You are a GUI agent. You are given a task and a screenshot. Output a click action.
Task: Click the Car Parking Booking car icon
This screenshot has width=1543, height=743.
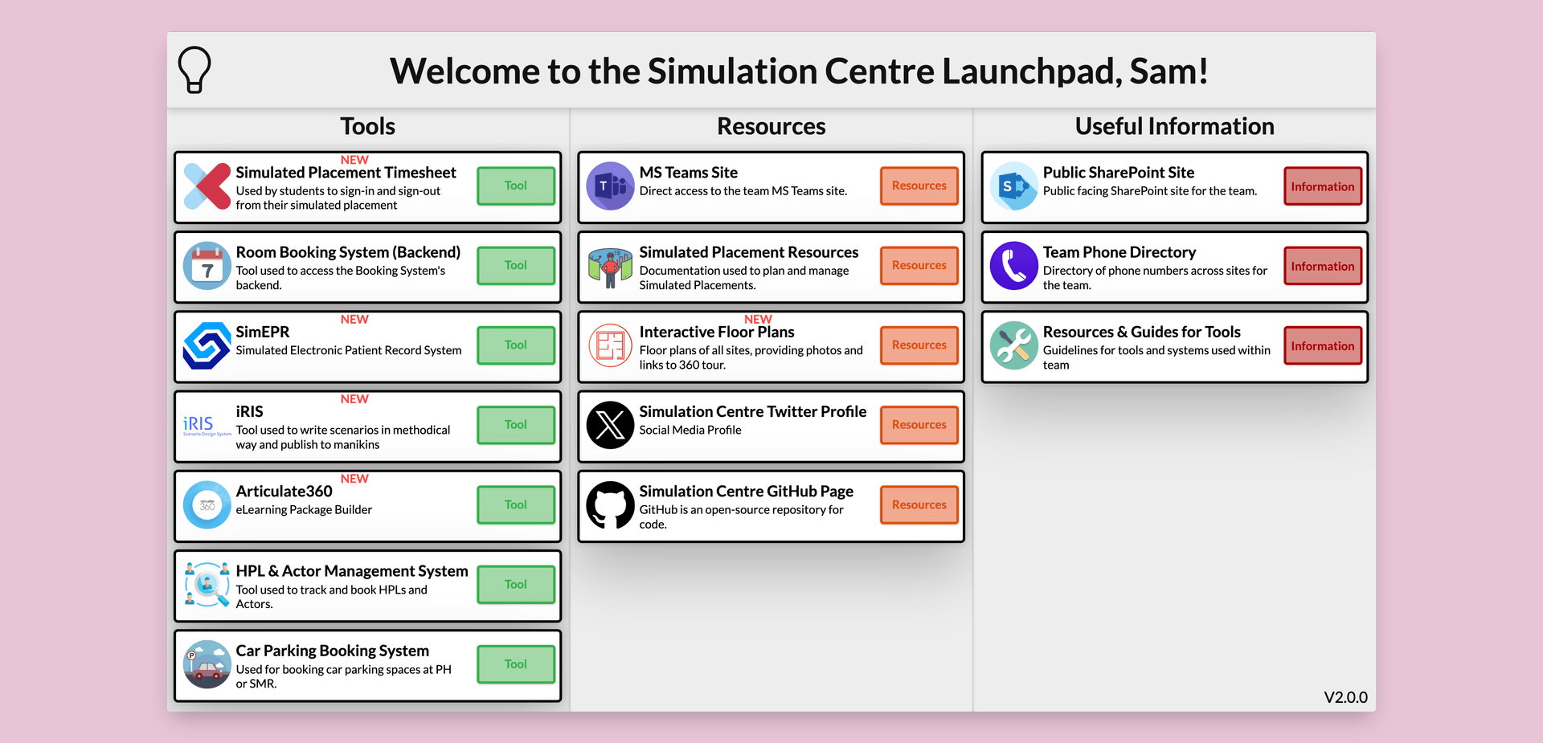[207, 664]
